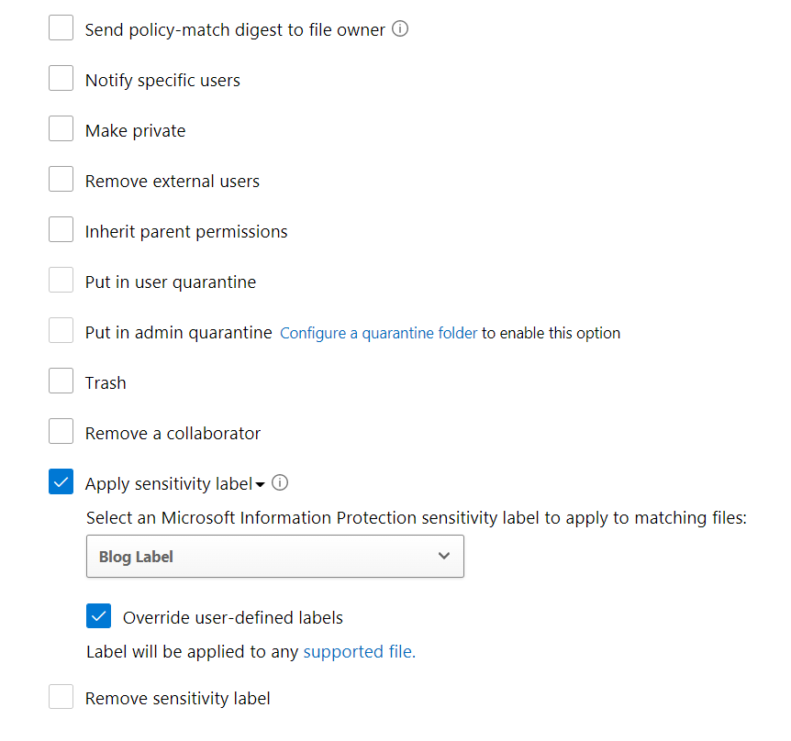This screenshot has height=741, width=791.
Task: Disable Override user-defined labels checkbox
Action: (98, 616)
